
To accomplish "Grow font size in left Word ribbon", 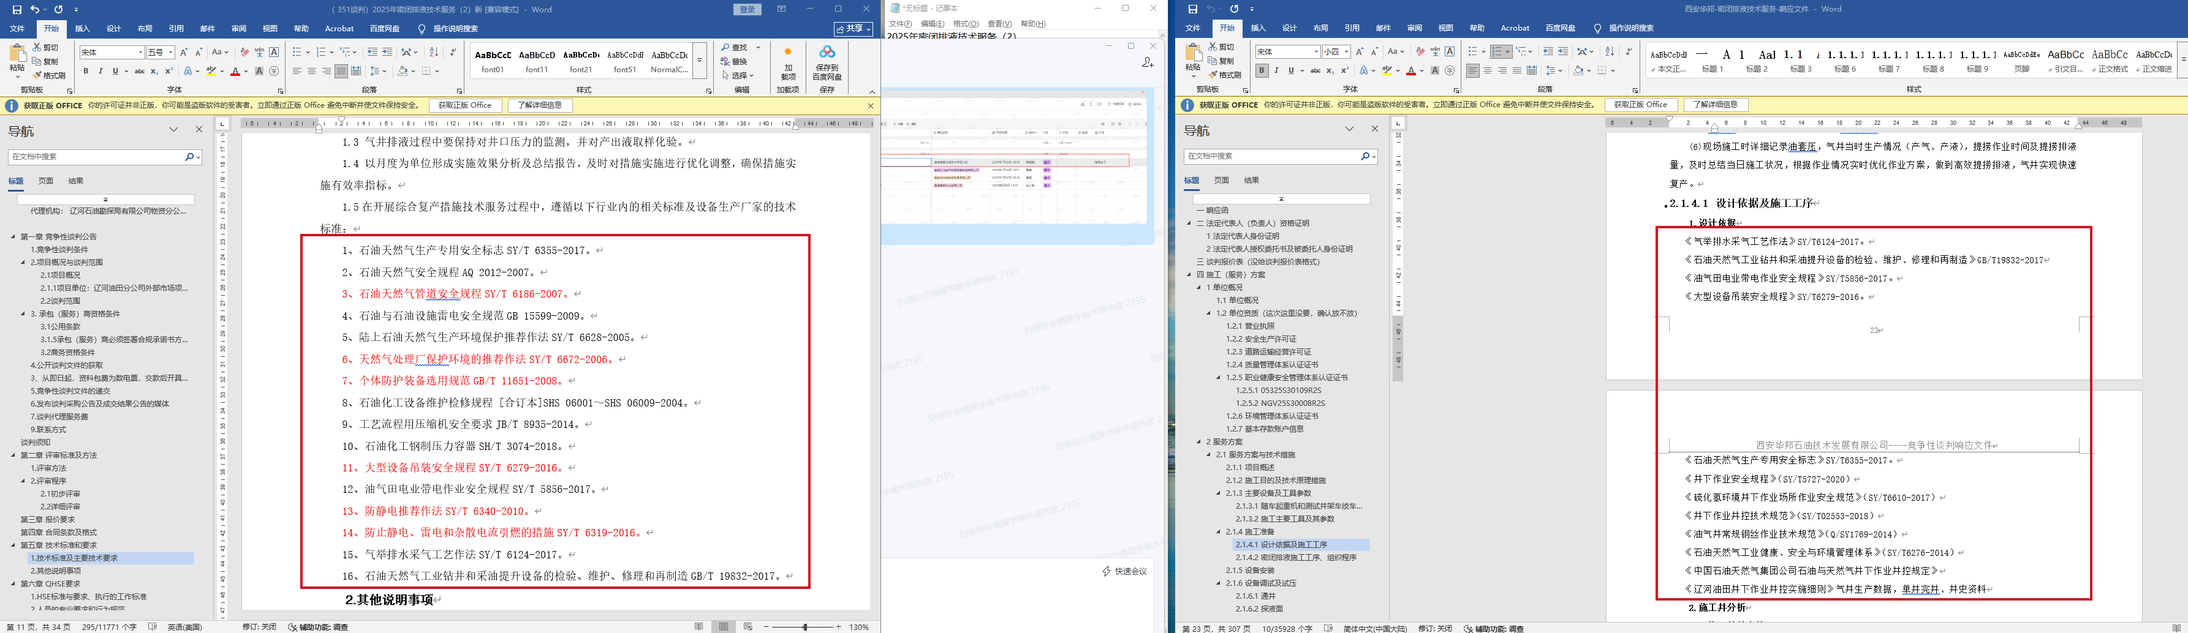I will point(183,53).
